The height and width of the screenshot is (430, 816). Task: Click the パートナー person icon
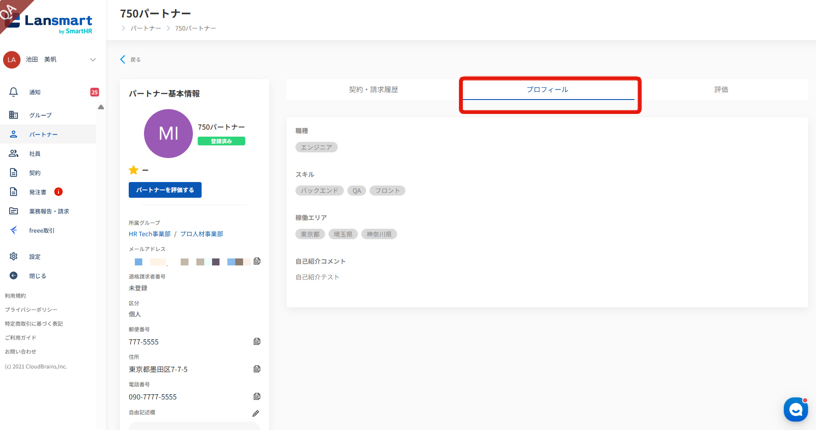tap(14, 134)
